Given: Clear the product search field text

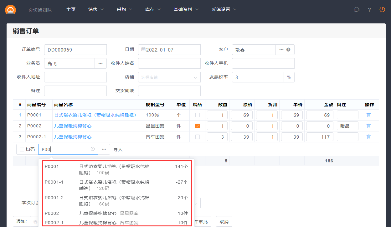Looking at the screenshot, I should [93, 149].
